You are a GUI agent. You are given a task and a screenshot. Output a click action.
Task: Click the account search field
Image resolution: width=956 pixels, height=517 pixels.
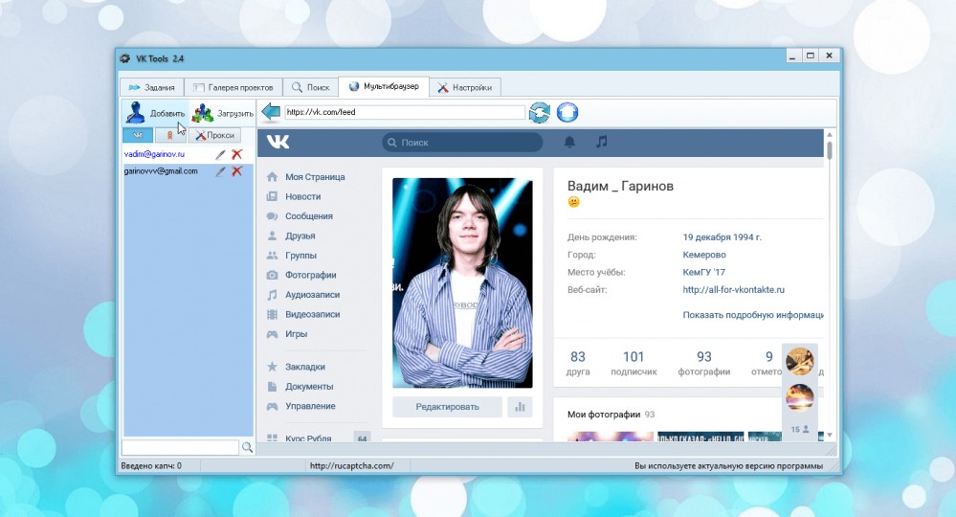pyautogui.click(x=181, y=447)
